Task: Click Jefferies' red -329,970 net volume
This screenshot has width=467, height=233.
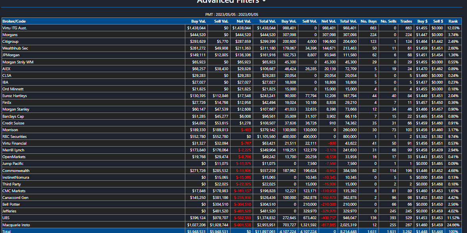Action: [329, 211]
